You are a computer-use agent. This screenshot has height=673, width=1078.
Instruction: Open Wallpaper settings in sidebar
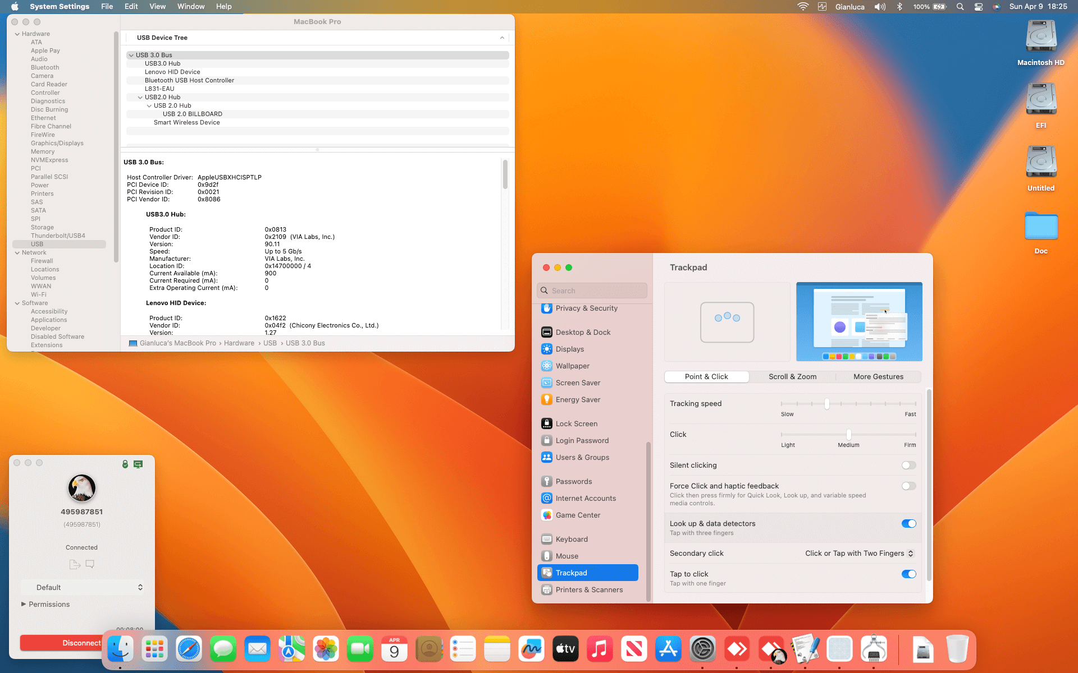coord(573,366)
